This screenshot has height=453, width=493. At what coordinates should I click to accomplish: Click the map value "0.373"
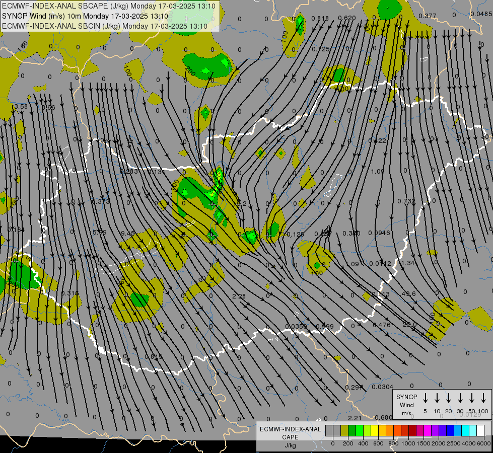pos(101,201)
